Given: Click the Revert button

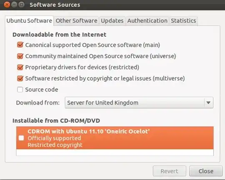Looking at the screenshot, I should [170, 171].
